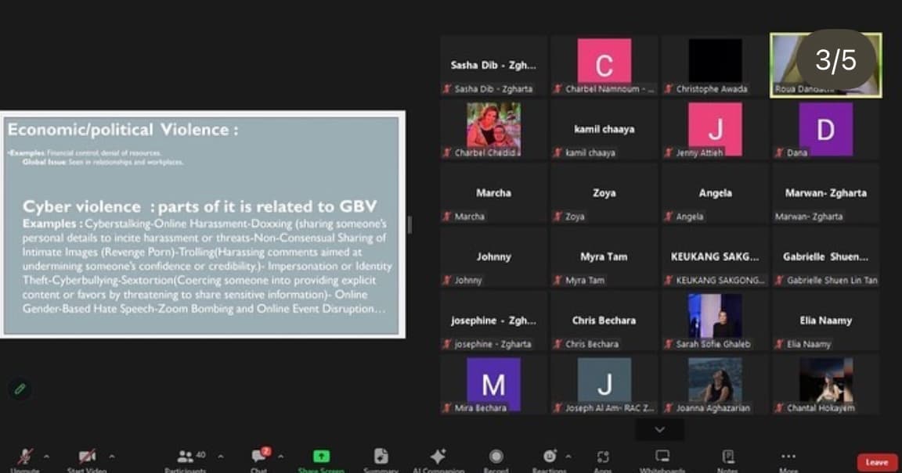Open the Apps panel
The height and width of the screenshot is (473, 902).
(602, 457)
